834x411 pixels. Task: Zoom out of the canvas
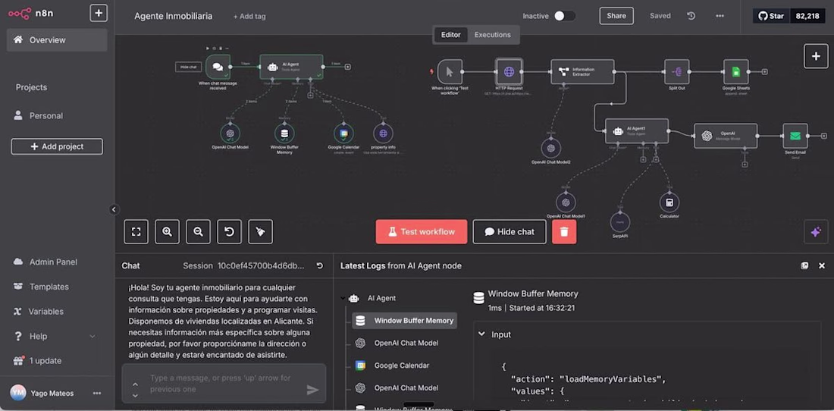point(199,232)
